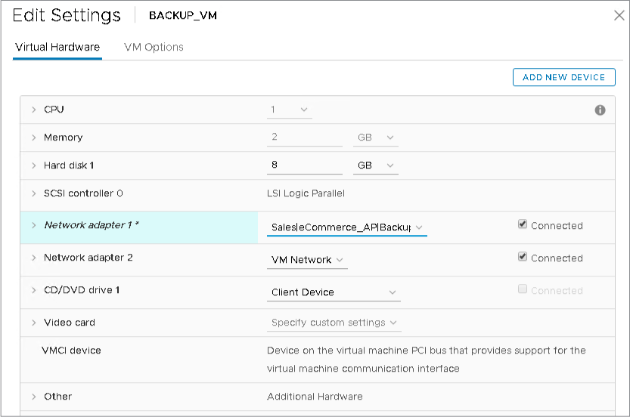
Task: Click the Hard disk 1 size field
Action: (x=304, y=165)
